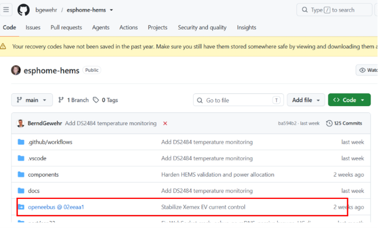Click 'last week' date in .github/workflows row
378x228 pixels.
353,142
